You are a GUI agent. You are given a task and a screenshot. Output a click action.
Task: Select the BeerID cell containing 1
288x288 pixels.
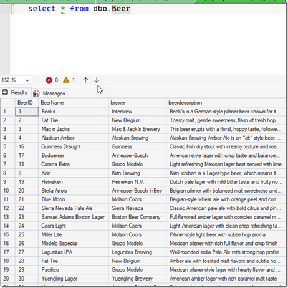click(27, 112)
